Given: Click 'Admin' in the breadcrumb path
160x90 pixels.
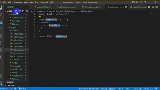Looking at the screenshot, I should click(x=59, y=11).
